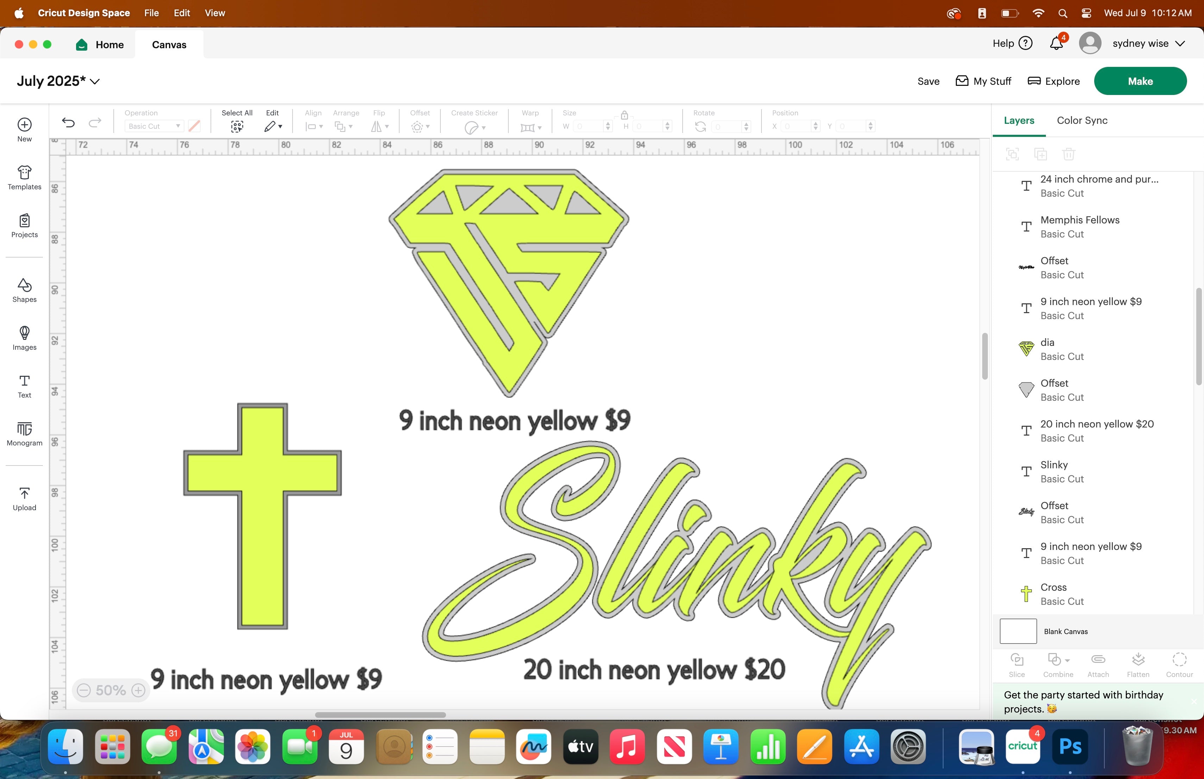Click the green Make button
Viewport: 1204px width, 779px height.
pyautogui.click(x=1140, y=81)
